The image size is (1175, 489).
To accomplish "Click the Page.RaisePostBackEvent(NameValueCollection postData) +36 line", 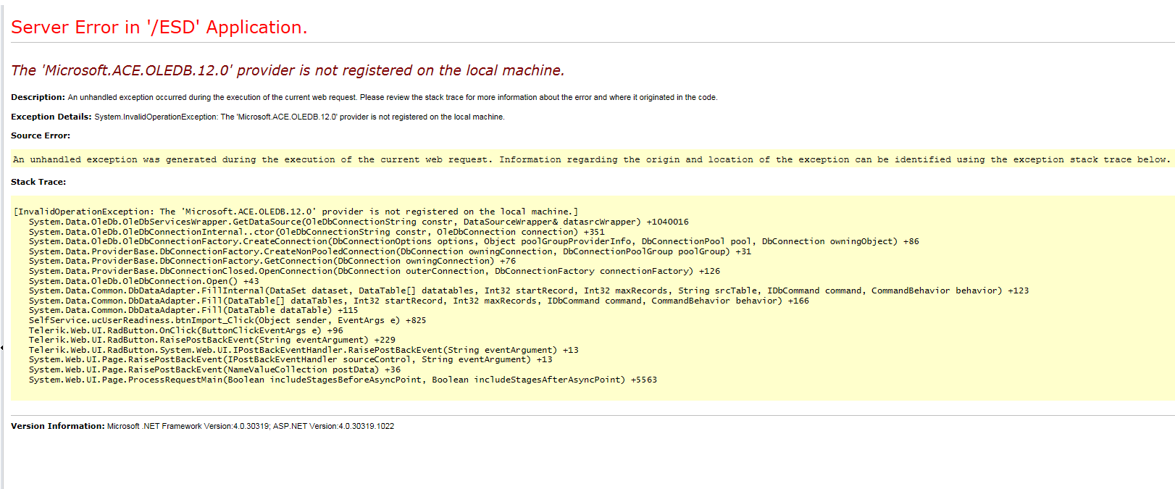I will coord(214,369).
